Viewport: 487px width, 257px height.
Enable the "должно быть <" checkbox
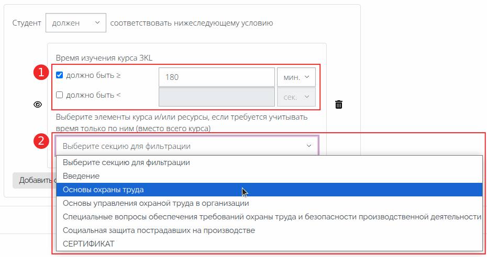click(60, 95)
